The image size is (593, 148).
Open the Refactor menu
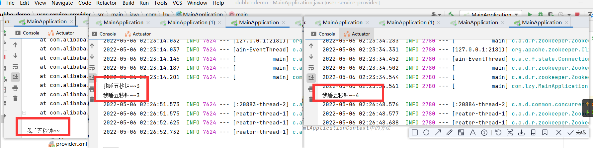pos(106,3)
